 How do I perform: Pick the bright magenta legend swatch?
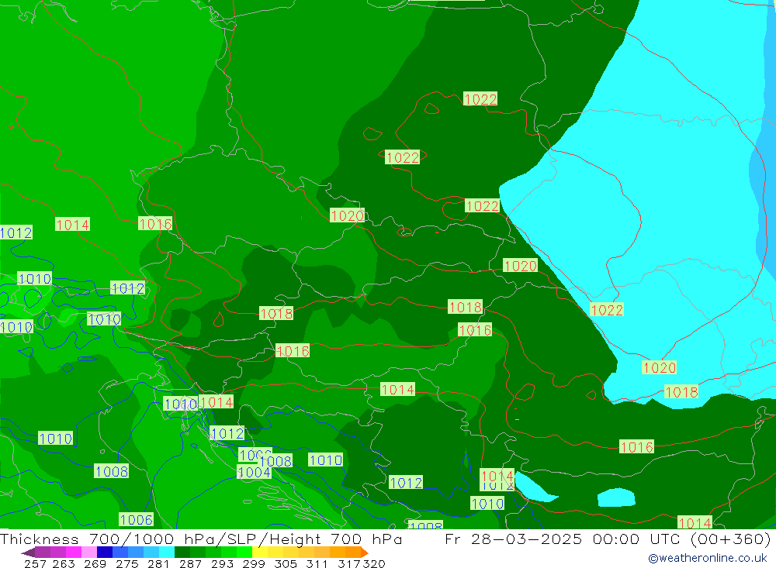click(73, 553)
